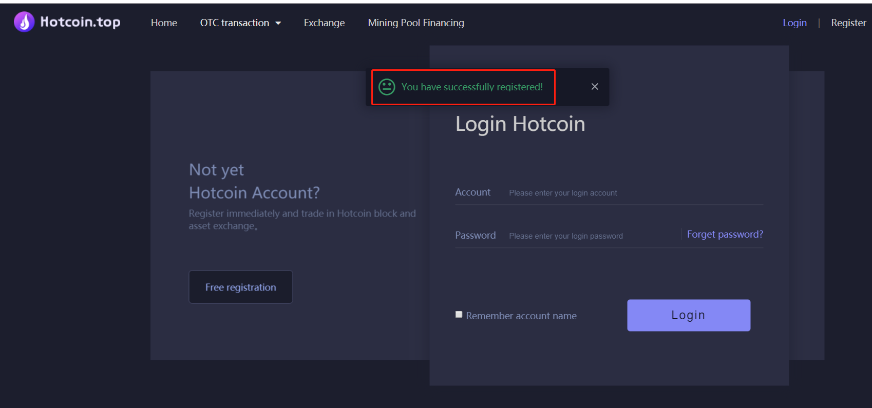
Task: Go to the Exchange page
Action: pos(324,23)
